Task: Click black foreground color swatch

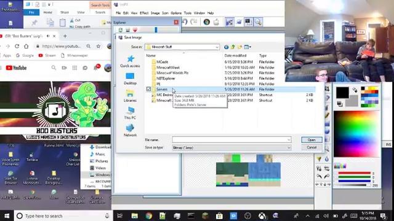Action: click(x=342, y=92)
